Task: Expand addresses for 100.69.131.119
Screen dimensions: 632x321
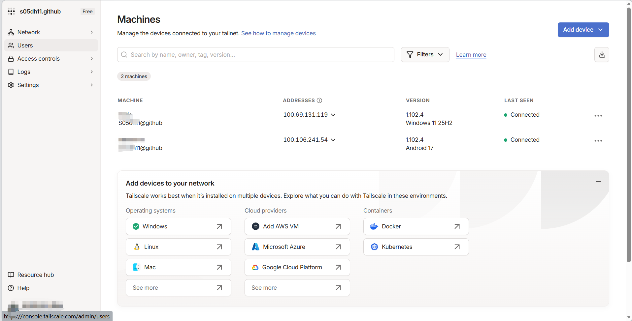Action: click(x=333, y=115)
